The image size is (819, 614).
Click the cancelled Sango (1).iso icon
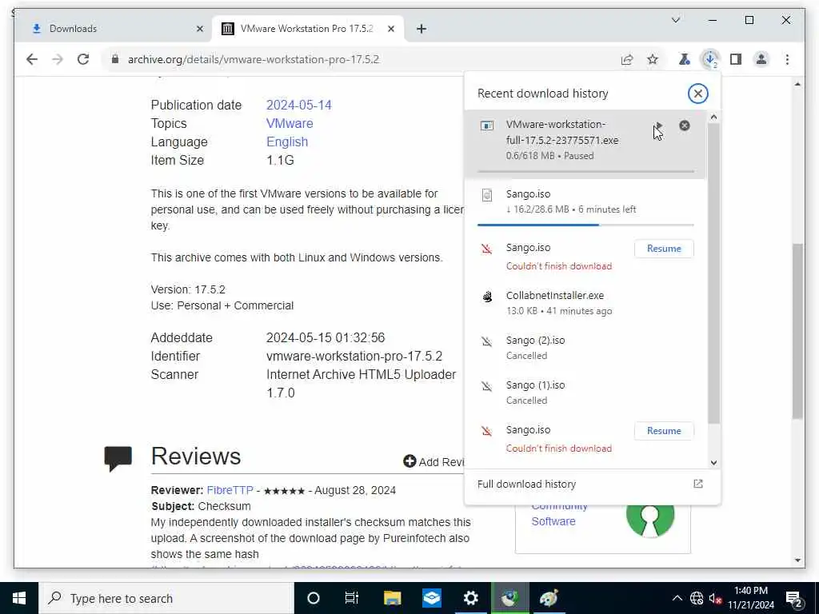487,386
